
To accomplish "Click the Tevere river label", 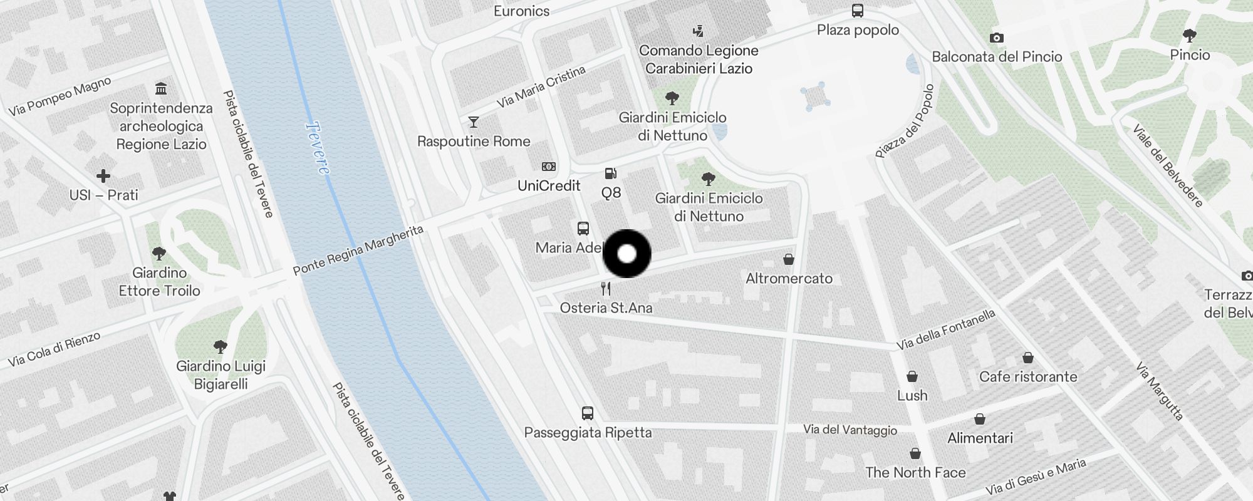I will tap(317, 148).
